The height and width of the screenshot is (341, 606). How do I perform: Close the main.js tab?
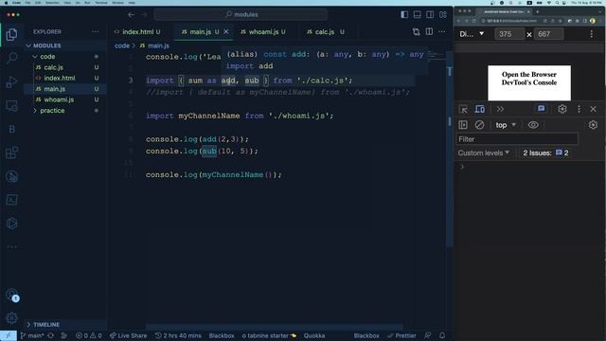click(226, 31)
